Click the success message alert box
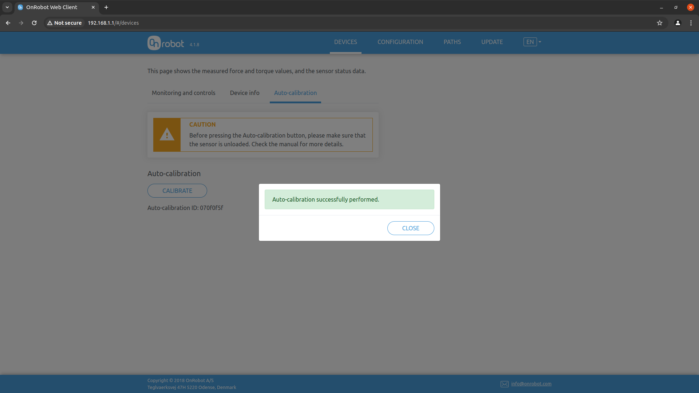Image resolution: width=699 pixels, height=393 pixels. (349, 199)
